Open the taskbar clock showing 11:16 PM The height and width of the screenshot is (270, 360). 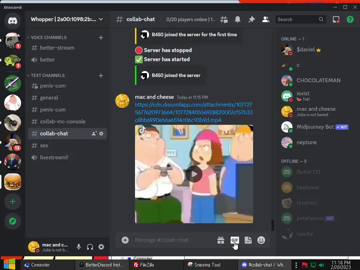(x=341, y=265)
